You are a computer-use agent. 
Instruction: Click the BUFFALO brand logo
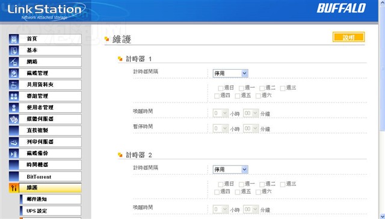pyautogui.click(x=341, y=8)
